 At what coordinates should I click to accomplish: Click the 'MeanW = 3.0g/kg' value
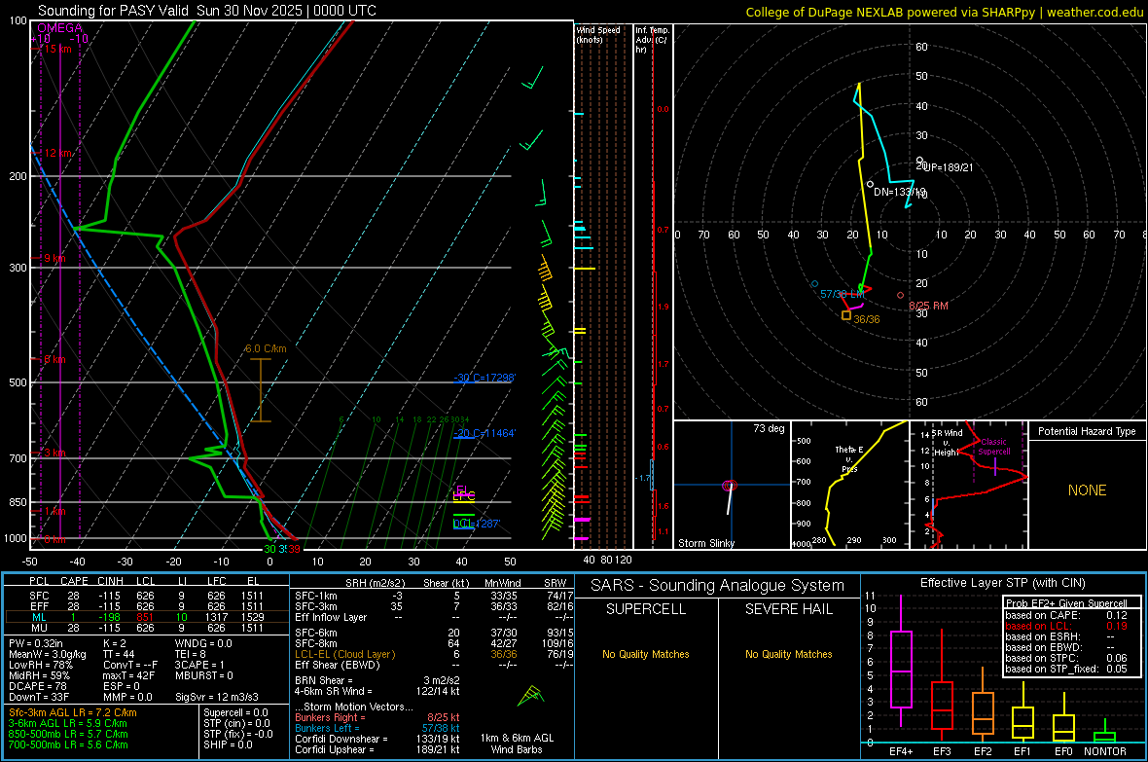(48, 654)
